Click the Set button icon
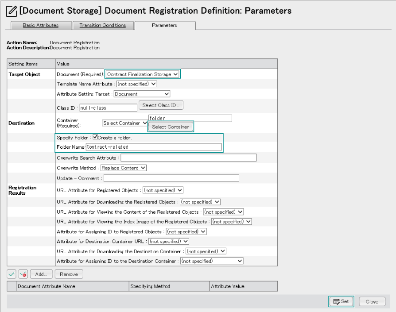Screen dimensions: 396x312 pos(336,302)
